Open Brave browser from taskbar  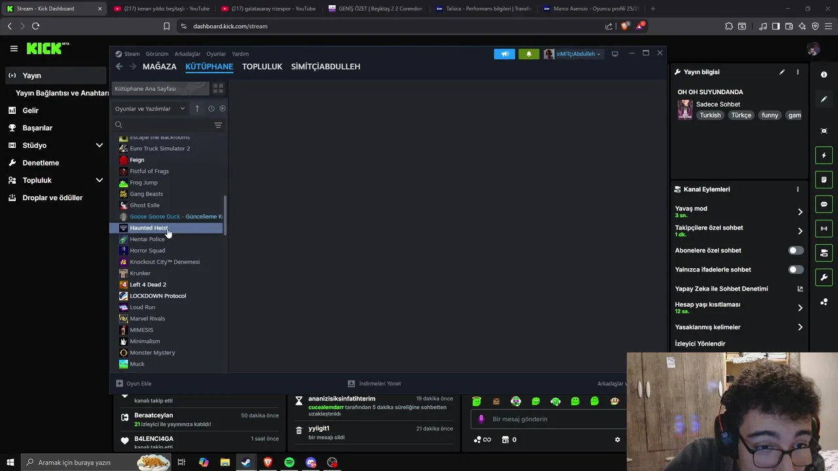pyautogui.click(x=268, y=462)
